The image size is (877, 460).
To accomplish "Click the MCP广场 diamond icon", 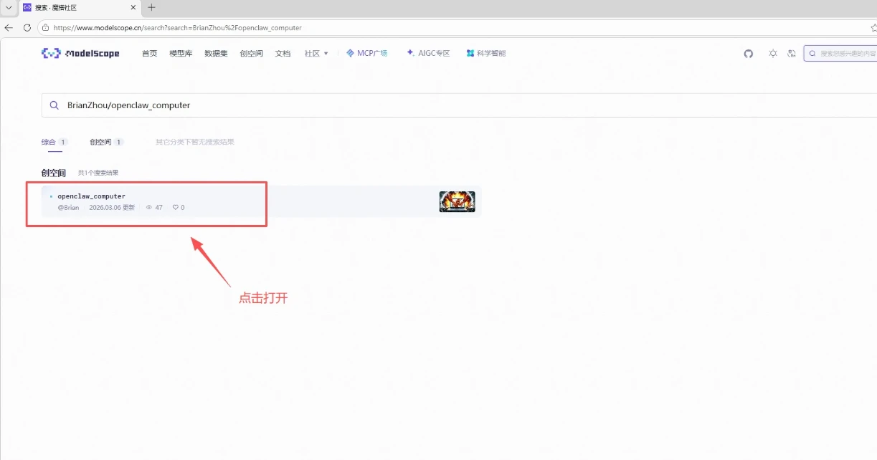I will click(x=349, y=53).
